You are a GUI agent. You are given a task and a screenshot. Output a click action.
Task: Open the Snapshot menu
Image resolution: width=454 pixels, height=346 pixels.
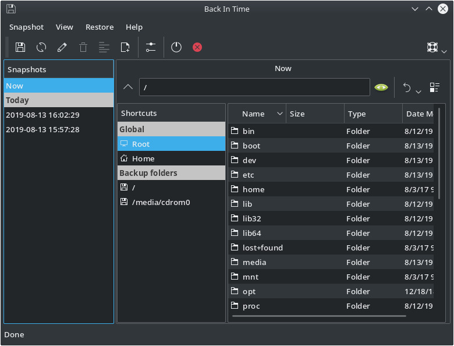click(26, 27)
